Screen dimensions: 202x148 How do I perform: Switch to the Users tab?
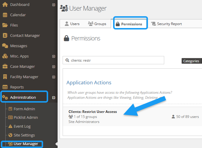(x=72, y=24)
